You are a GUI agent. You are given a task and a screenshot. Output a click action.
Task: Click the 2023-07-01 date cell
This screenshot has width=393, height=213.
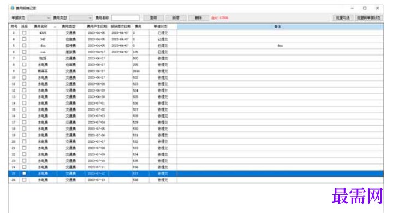[97, 103]
